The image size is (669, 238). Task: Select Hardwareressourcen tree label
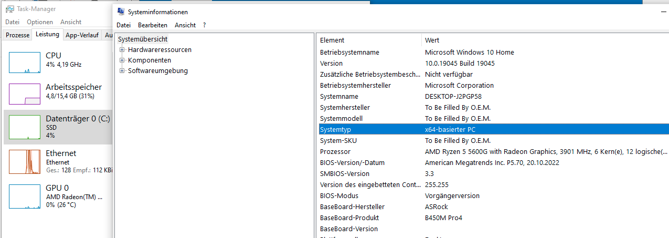[x=160, y=49]
